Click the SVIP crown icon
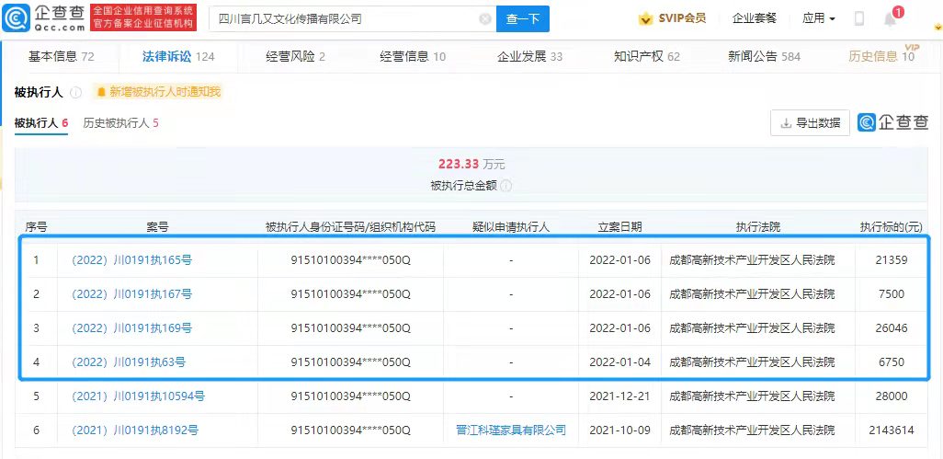Viewport: 943px width, 459px height. click(646, 18)
